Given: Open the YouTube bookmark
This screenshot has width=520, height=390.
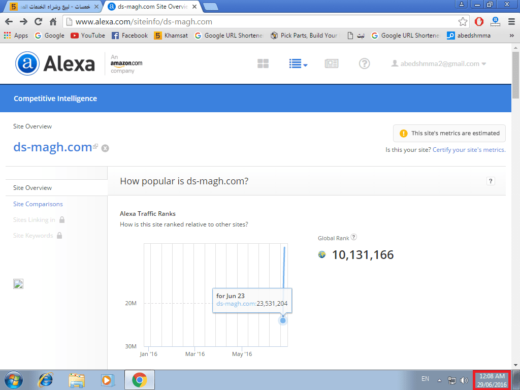Looking at the screenshot, I should point(88,36).
